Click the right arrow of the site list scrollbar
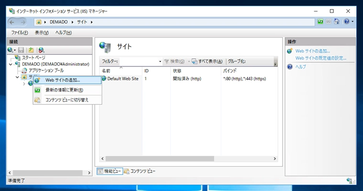 275,159
